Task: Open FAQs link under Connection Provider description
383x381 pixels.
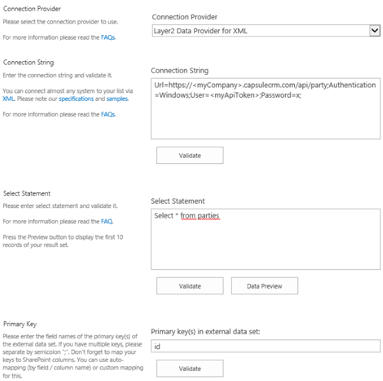Action: click(108, 38)
